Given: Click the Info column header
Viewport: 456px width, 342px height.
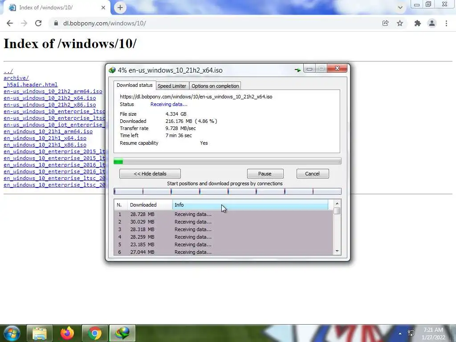Looking at the screenshot, I should [x=250, y=205].
